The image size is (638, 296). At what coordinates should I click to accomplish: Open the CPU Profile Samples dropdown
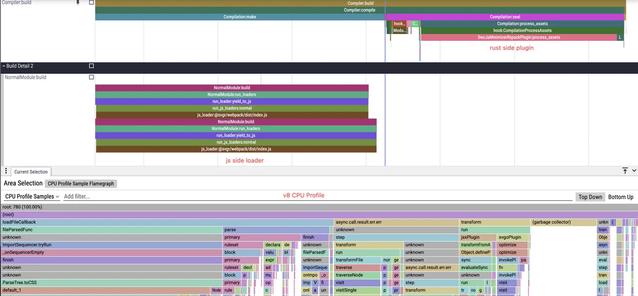pos(32,197)
